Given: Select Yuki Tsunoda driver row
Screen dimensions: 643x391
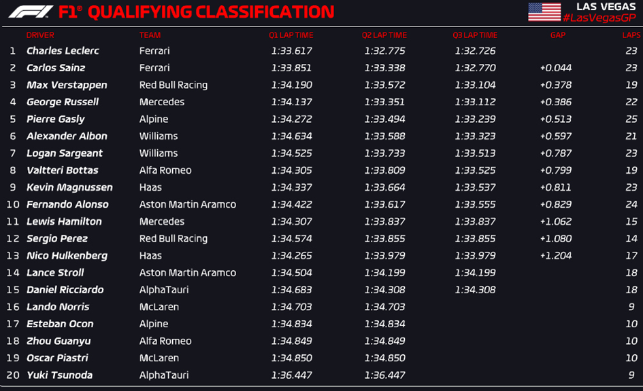Looking at the screenshot, I should (x=321, y=375).
